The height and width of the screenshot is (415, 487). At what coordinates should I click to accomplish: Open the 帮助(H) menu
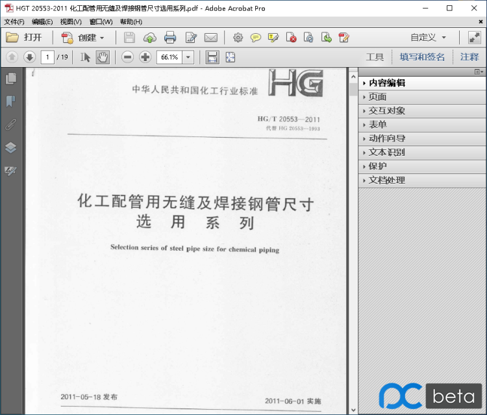pos(131,21)
